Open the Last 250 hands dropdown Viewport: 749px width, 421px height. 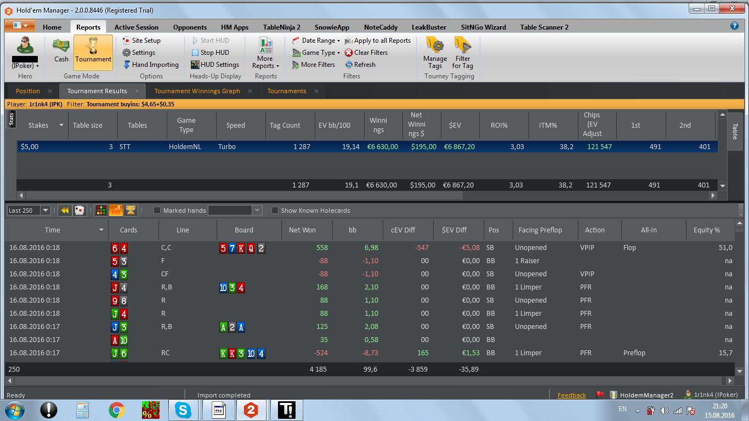[x=45, y=210]
